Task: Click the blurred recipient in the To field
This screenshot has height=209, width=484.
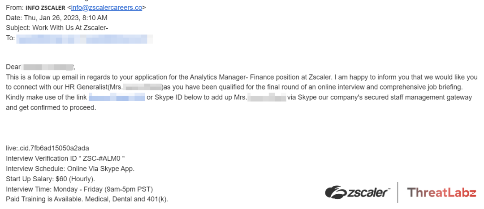Action: pyautogui.click(x=85, y=38)
